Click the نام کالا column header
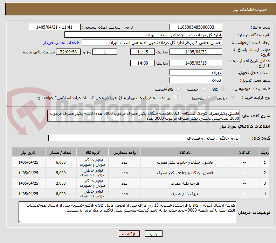 click(185, 153)
